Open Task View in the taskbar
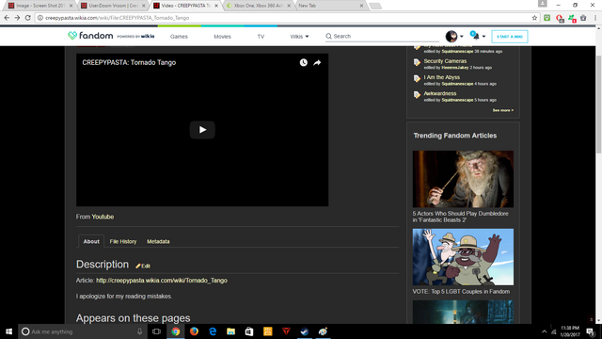 pyautogui.click(x=156, y=331)
